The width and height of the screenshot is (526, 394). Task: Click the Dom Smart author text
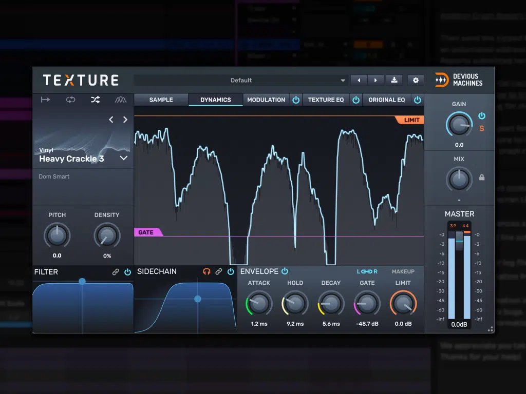pos(54,176)
